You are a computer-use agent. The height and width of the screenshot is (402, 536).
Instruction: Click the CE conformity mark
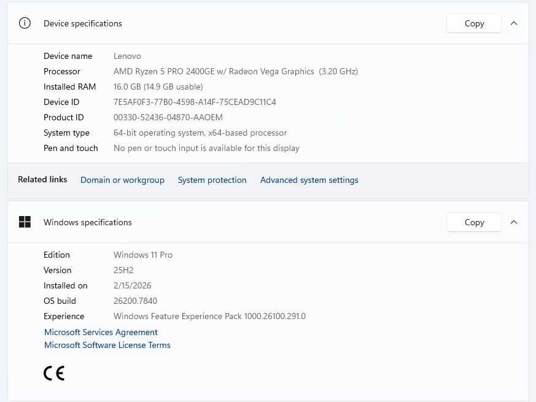point(54,373)
